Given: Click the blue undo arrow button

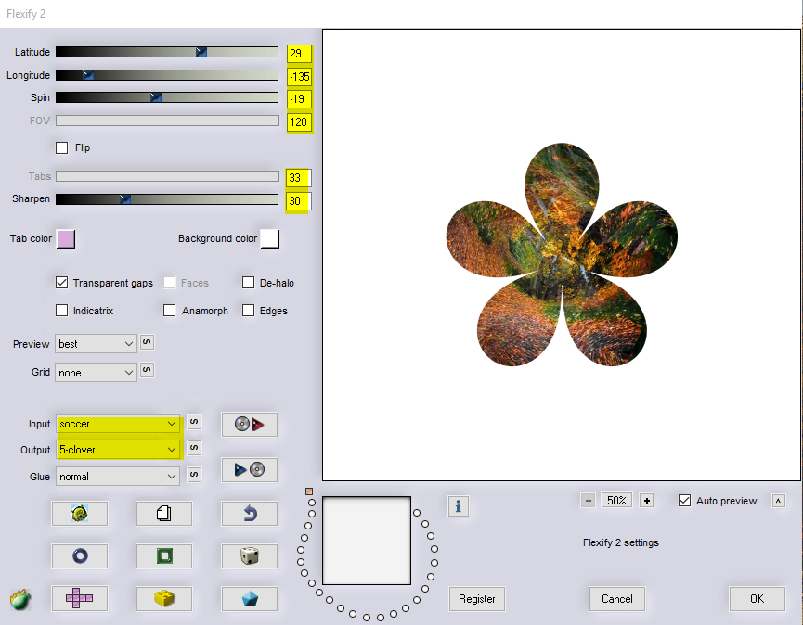Looking at the screenshot, I should [250, 513].
